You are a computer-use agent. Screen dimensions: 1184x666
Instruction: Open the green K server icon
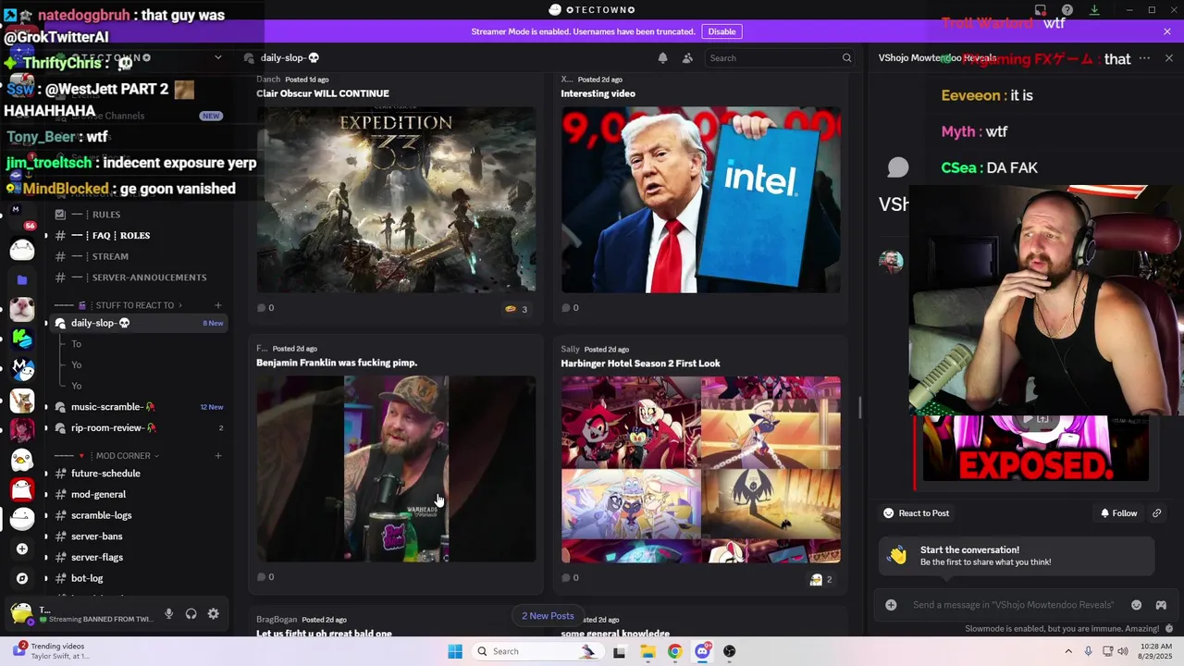(22, 339)
